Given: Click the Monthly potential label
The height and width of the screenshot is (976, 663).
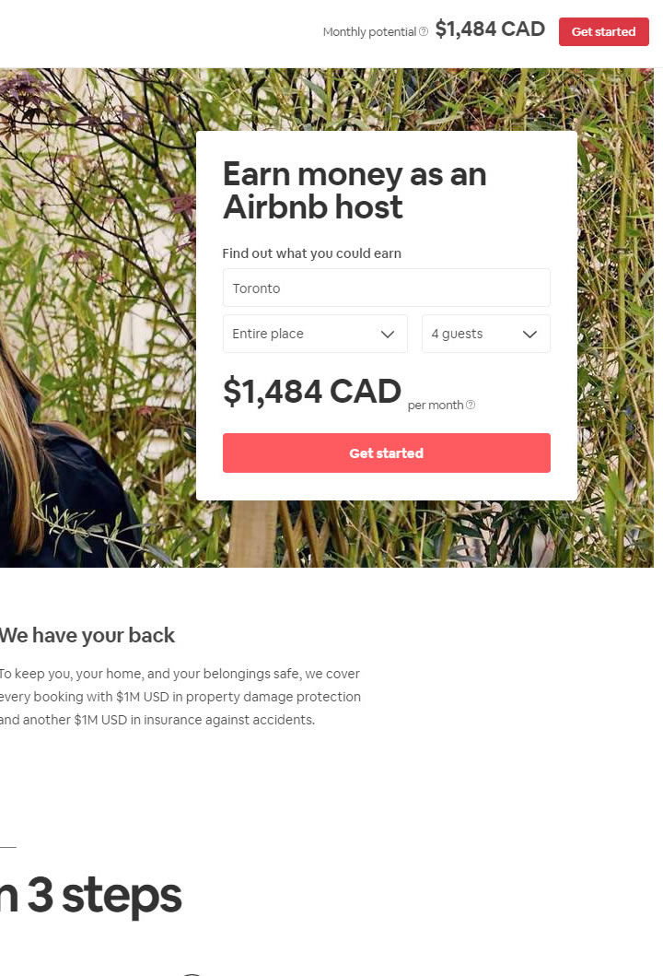Looking at the screenshot, I should click(x=369, y=32).
